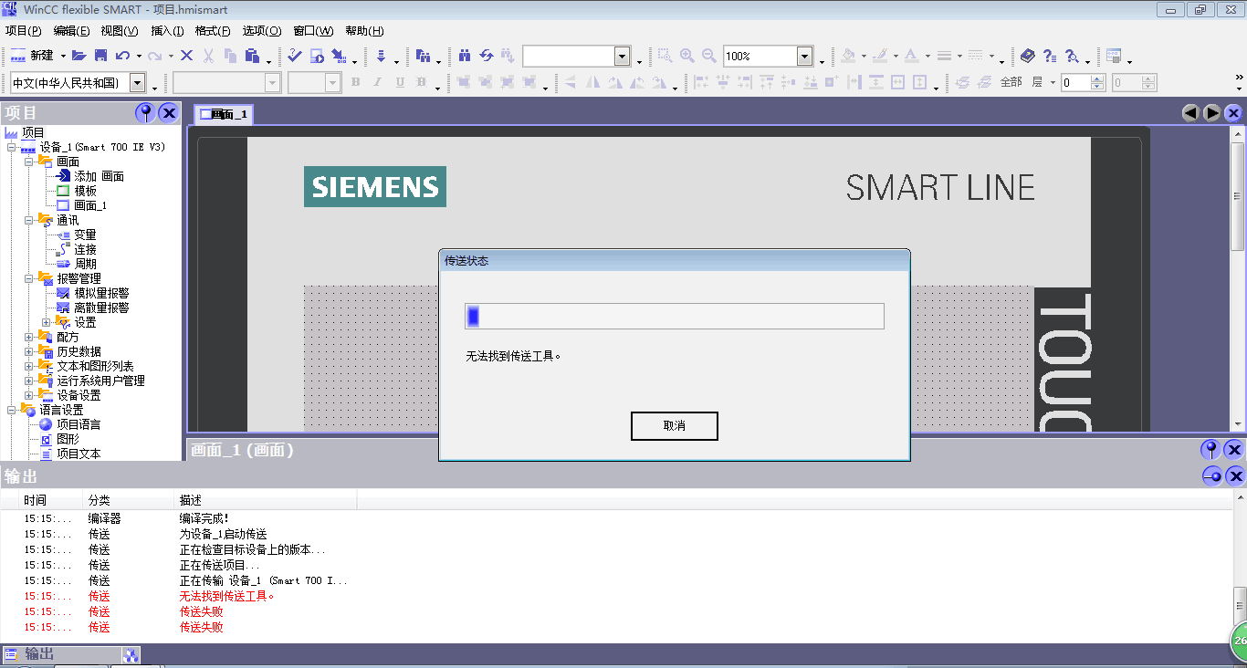Toggle auto-hide on the 输出 output panel

click(x=1211, y=475)
